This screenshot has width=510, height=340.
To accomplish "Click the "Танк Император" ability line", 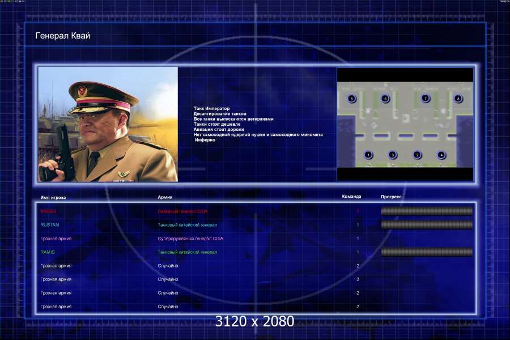I will tap(212, 108).
